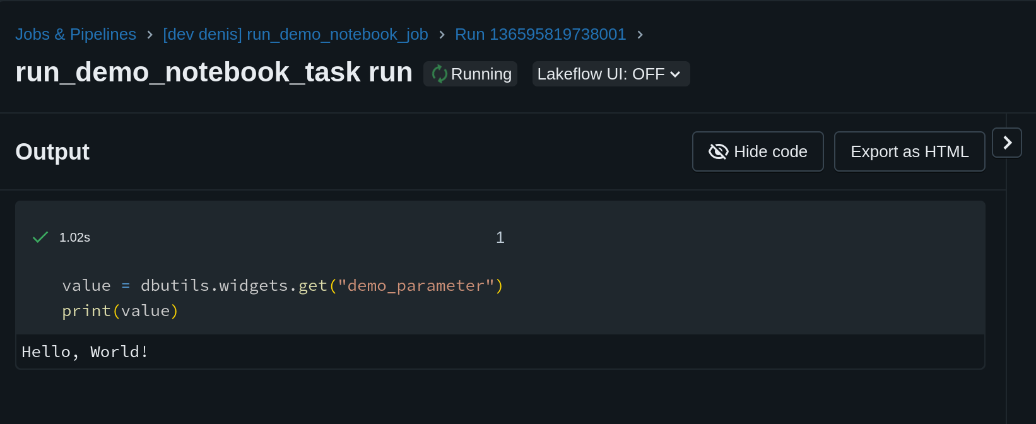Click the Lakeflow UI dropdown arrow

675,74
